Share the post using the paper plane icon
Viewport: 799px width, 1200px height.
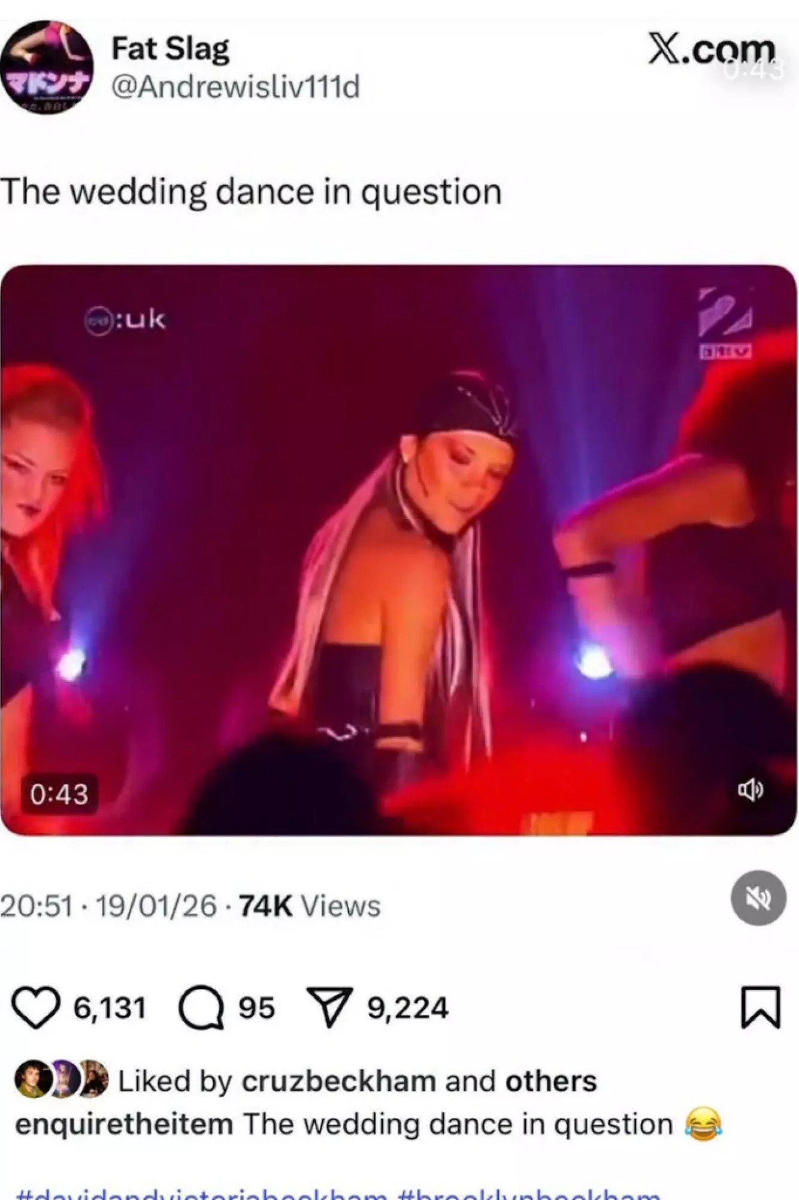pyautogui.click(x=328, y=1007)
